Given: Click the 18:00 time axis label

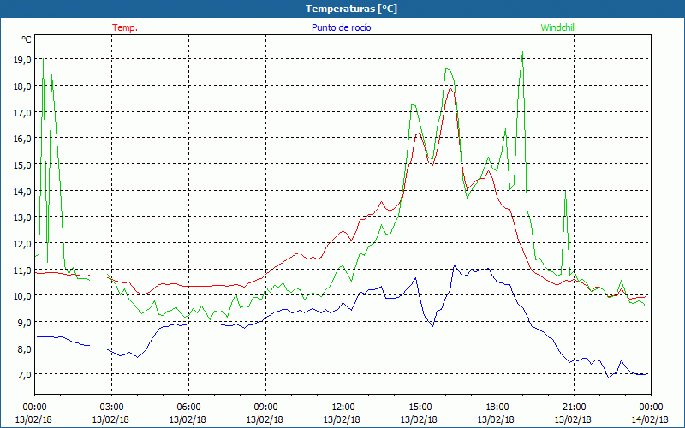Looking at the screenshot, I should (497, 407).
